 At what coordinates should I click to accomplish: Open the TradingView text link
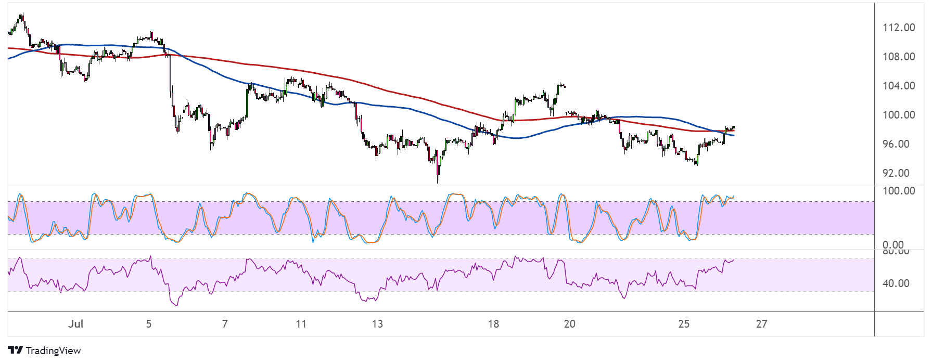coord(53,350)
